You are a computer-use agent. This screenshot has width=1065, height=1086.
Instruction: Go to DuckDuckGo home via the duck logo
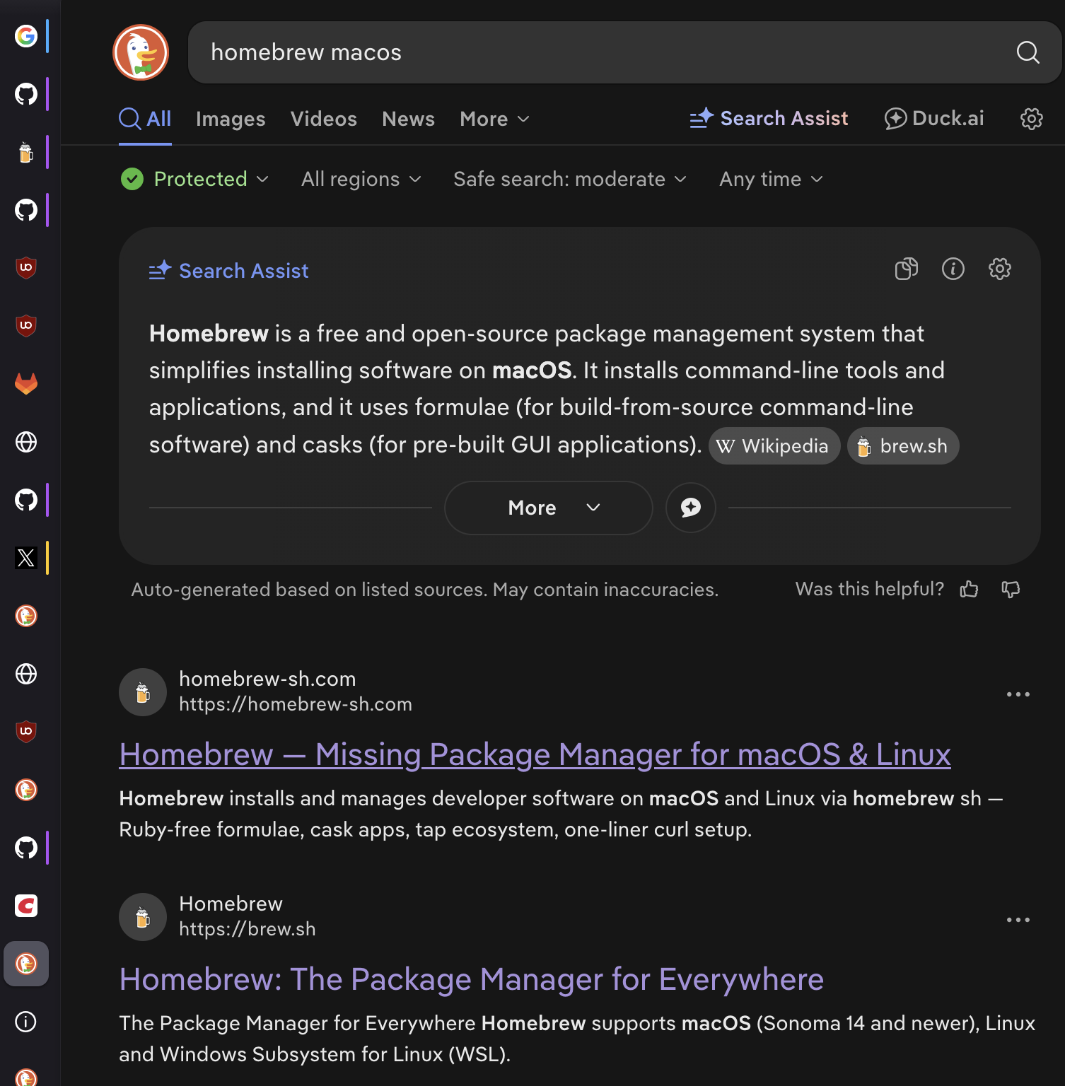pos(141,52)
